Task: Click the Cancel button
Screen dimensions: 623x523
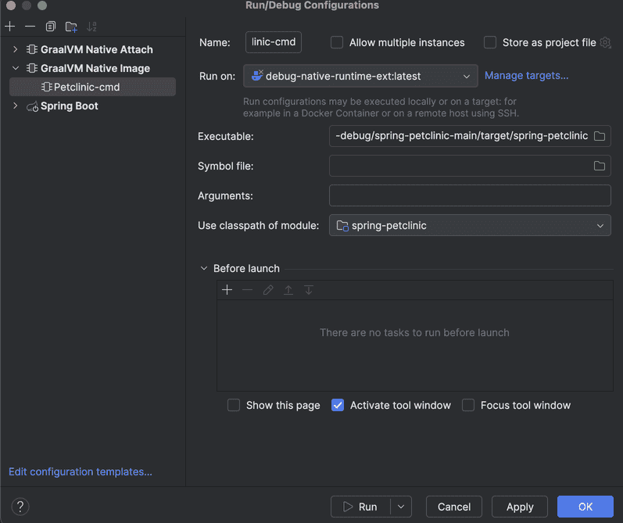Action: point(453,507)
